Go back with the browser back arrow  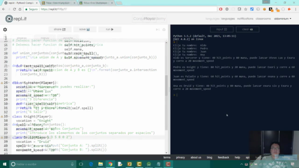click(4, 9)
